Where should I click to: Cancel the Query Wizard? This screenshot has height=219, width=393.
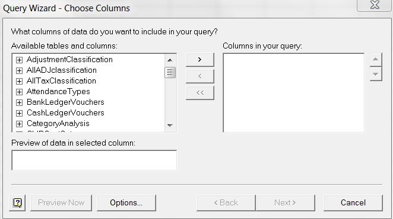coord(353,203)
